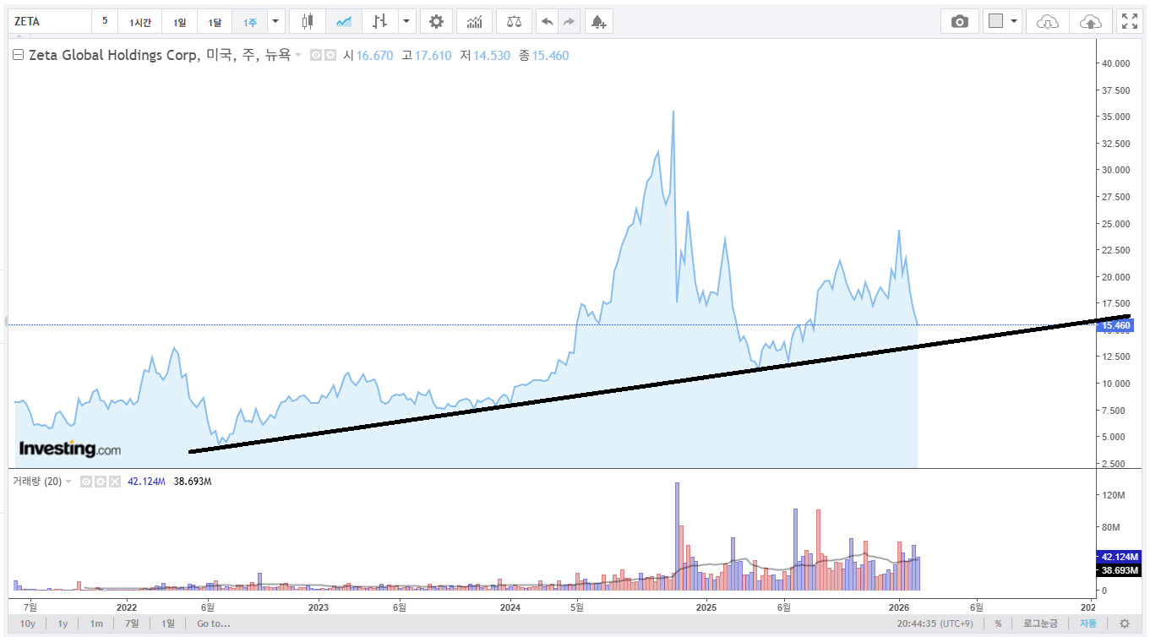Select the area line chart style
The height and width of the screenshot is (637, 1150).
coord(343,22)
